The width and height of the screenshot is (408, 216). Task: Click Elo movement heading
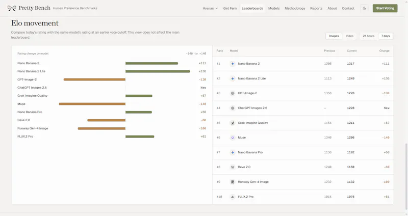[35, 23]
